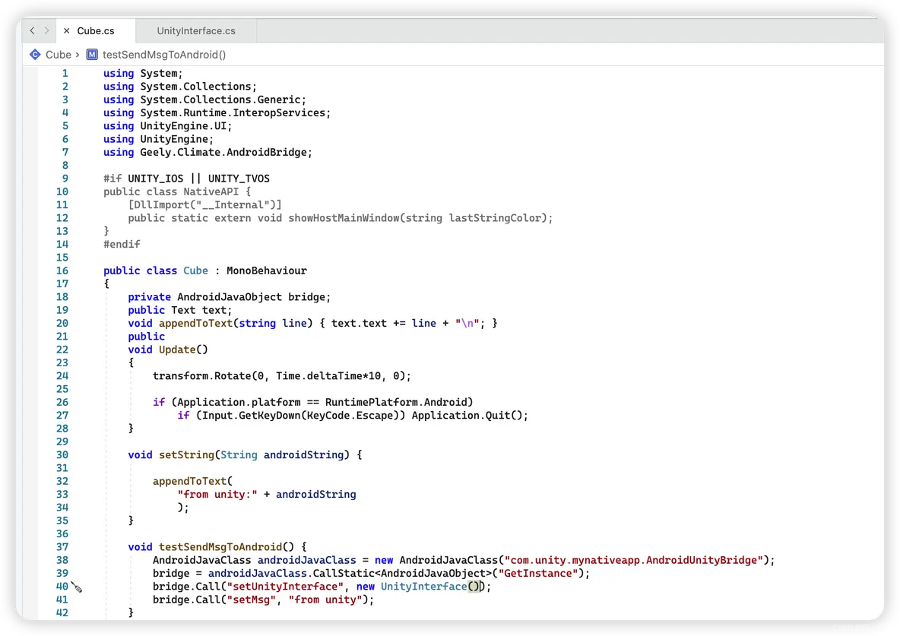The width and height of the screenshot is (900, 636).
Task: Go back with the left navigation arrow
Action: click(x=32, y=30)
